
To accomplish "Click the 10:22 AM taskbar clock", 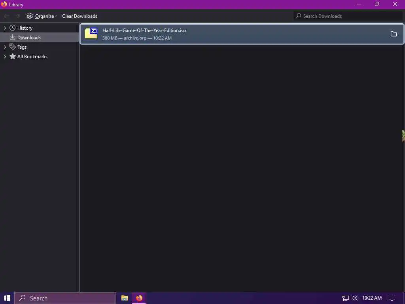I will pyautogui.click(x=372, y=298).
